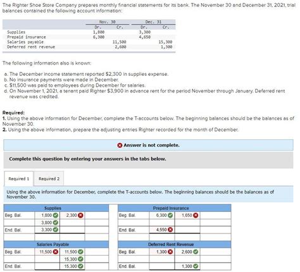This screenshot has width=300, height=272.
Task: Click Salaries Payable credit 15,300 middle row field
Action: [x=72, y=259]
